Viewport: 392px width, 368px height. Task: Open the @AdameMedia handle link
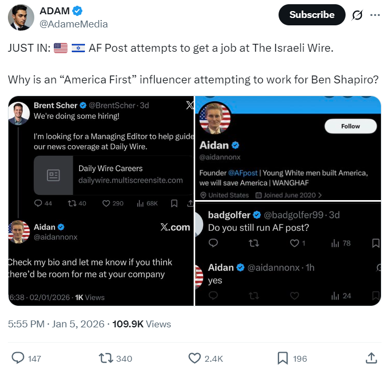73,24
